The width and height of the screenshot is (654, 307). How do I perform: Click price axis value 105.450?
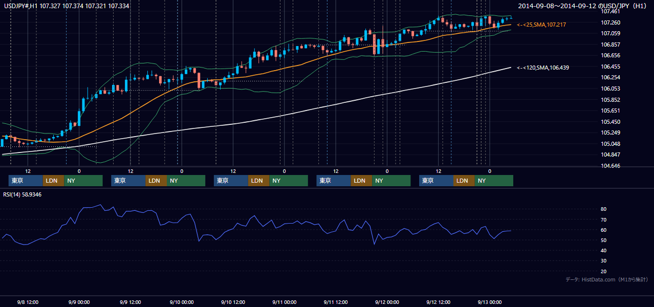click(x=611, y=122)
